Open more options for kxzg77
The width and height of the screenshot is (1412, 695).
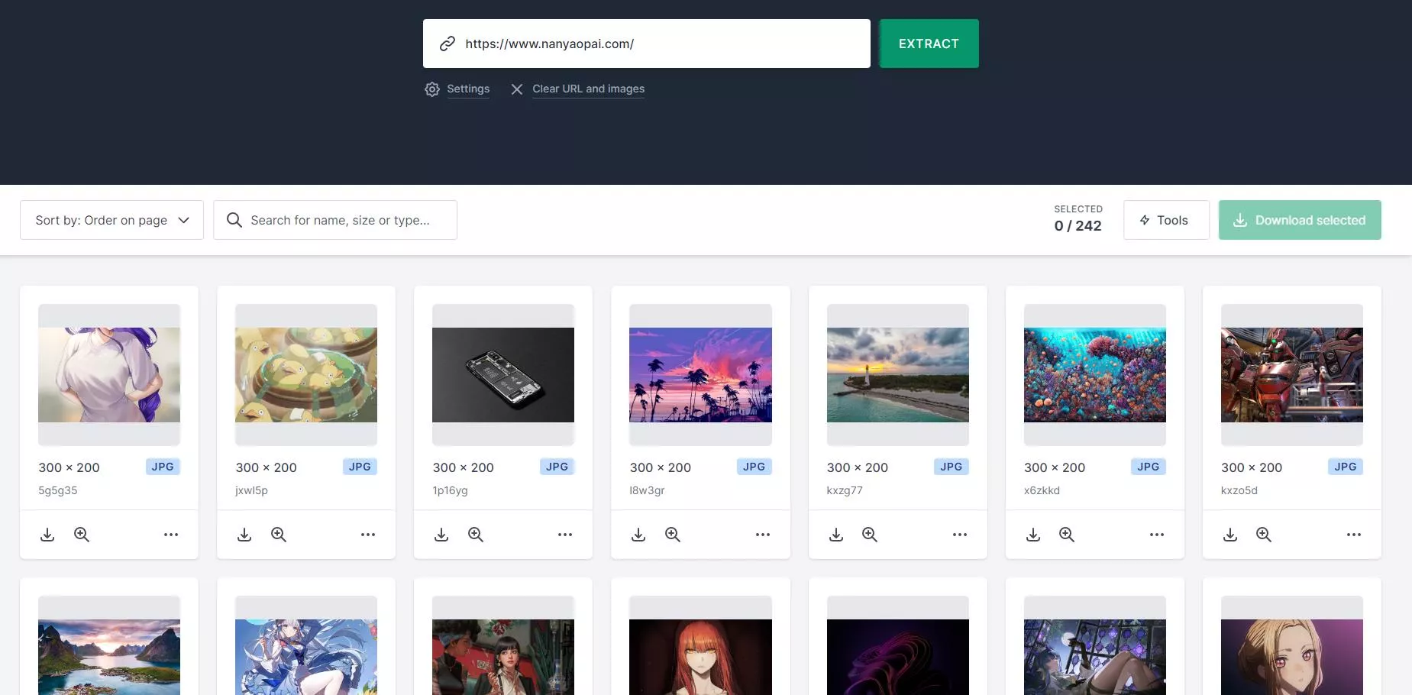tap(960, 535)
